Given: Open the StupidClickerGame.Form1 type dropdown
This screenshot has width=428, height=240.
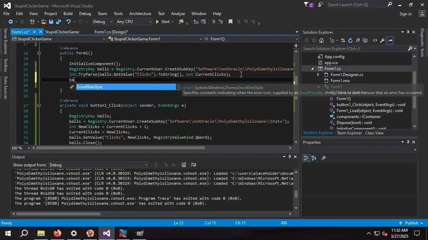Looking at the screenshot, I should [155, 39].
